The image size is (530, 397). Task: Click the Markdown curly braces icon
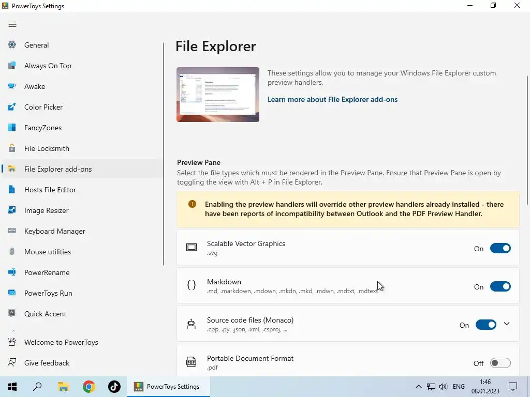pos(192,285)
